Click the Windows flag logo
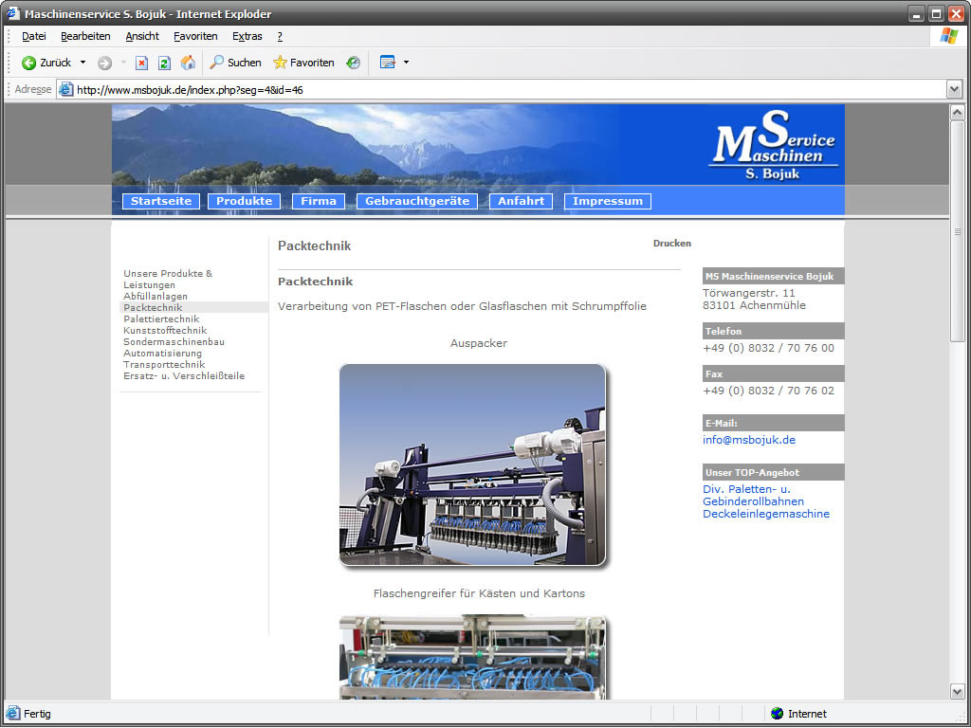Screen dimensions: 971x728 pos(948,35)
